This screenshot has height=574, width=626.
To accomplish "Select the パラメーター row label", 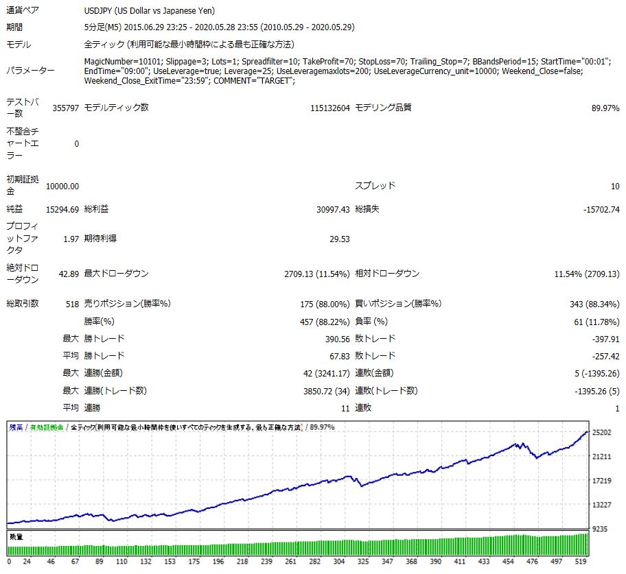I will pos(30,71).
